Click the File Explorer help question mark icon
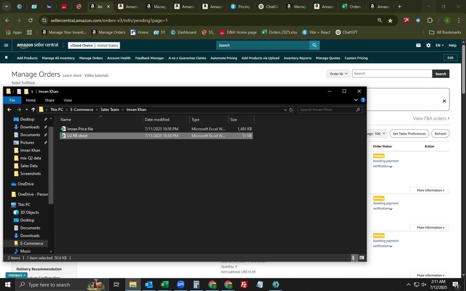 tap(363, 100)
